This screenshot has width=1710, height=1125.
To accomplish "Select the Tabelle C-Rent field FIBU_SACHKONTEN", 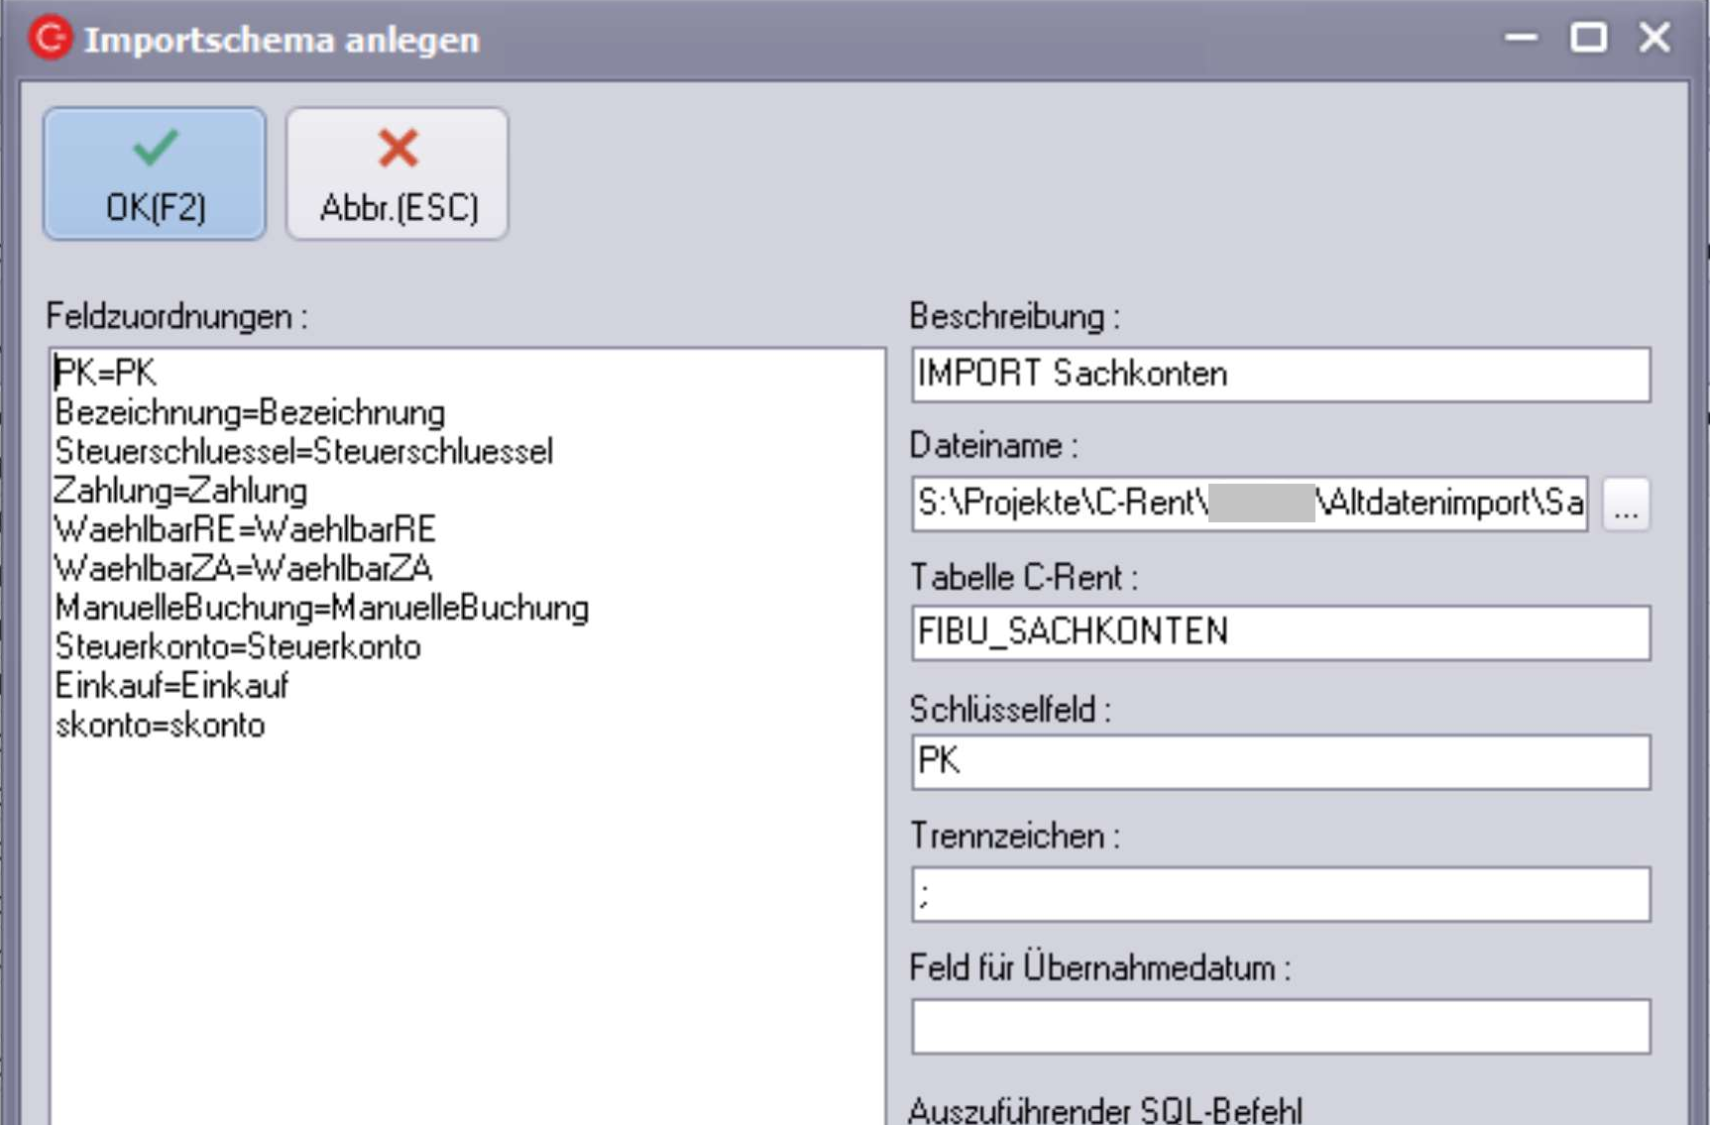I will 1280,632.
